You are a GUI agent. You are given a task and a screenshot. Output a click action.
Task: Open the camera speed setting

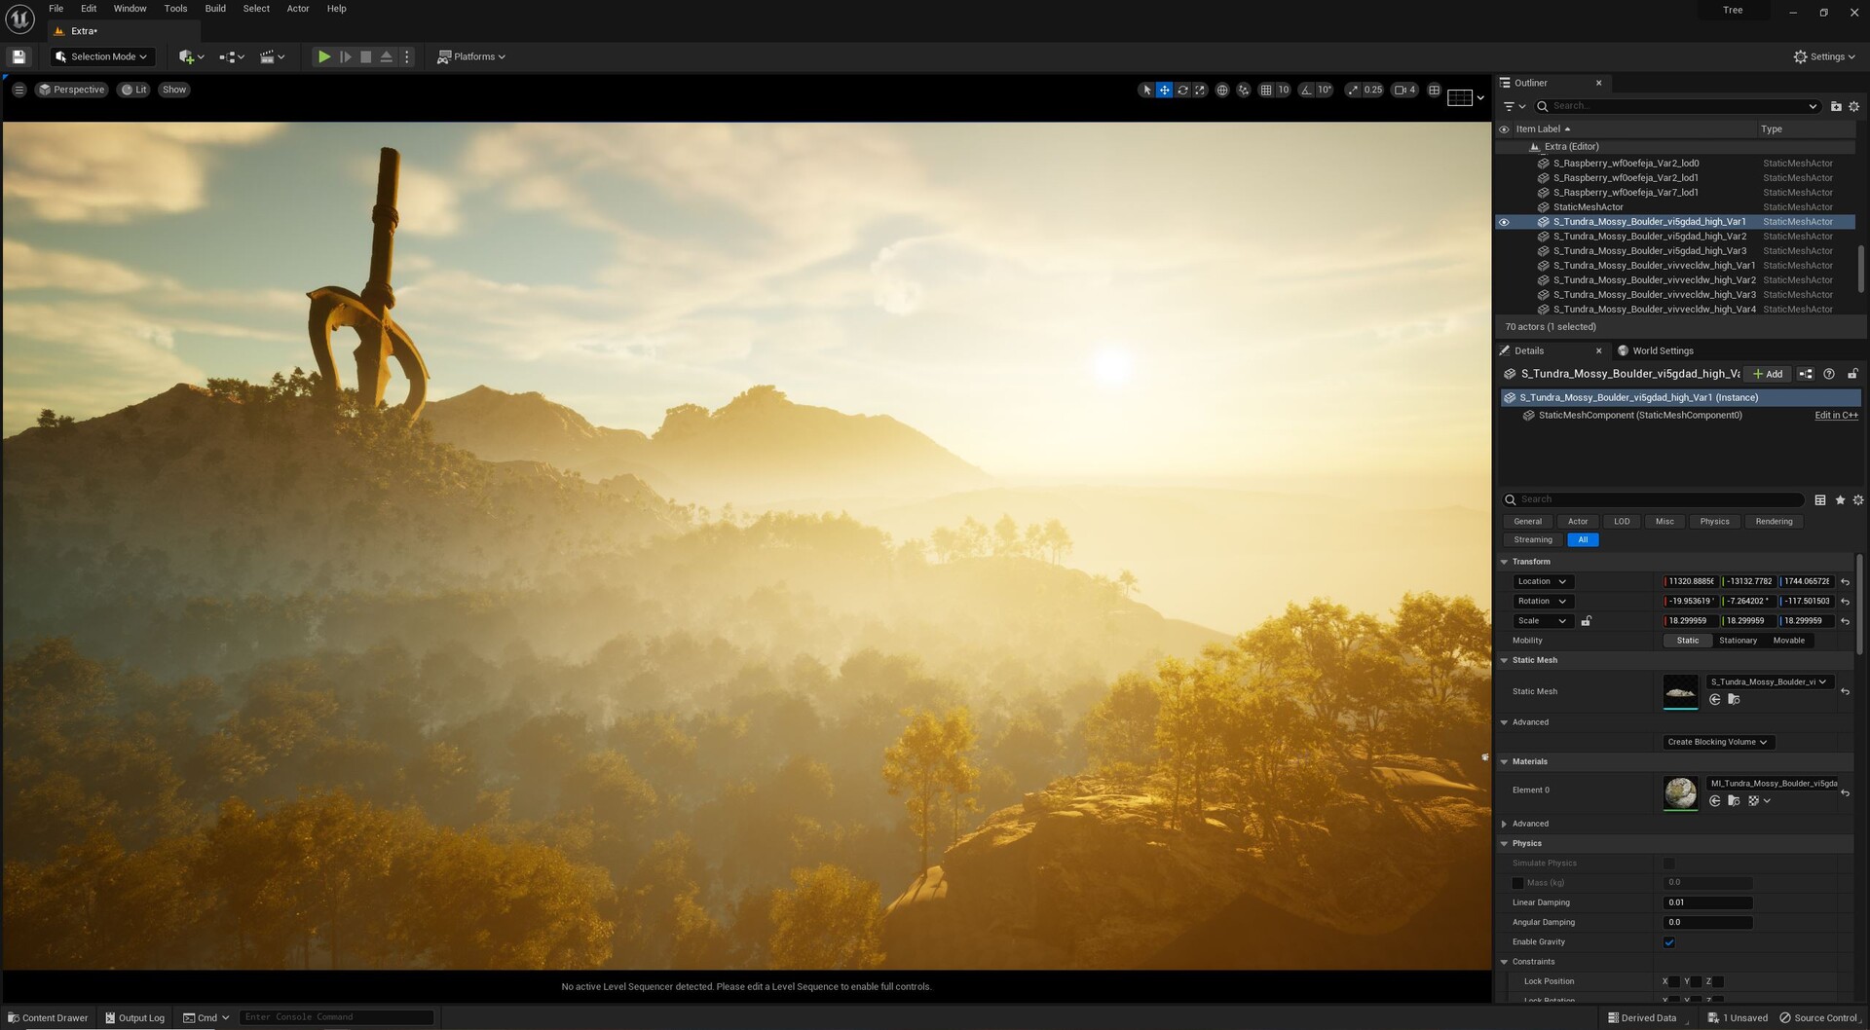point(1404,90)
